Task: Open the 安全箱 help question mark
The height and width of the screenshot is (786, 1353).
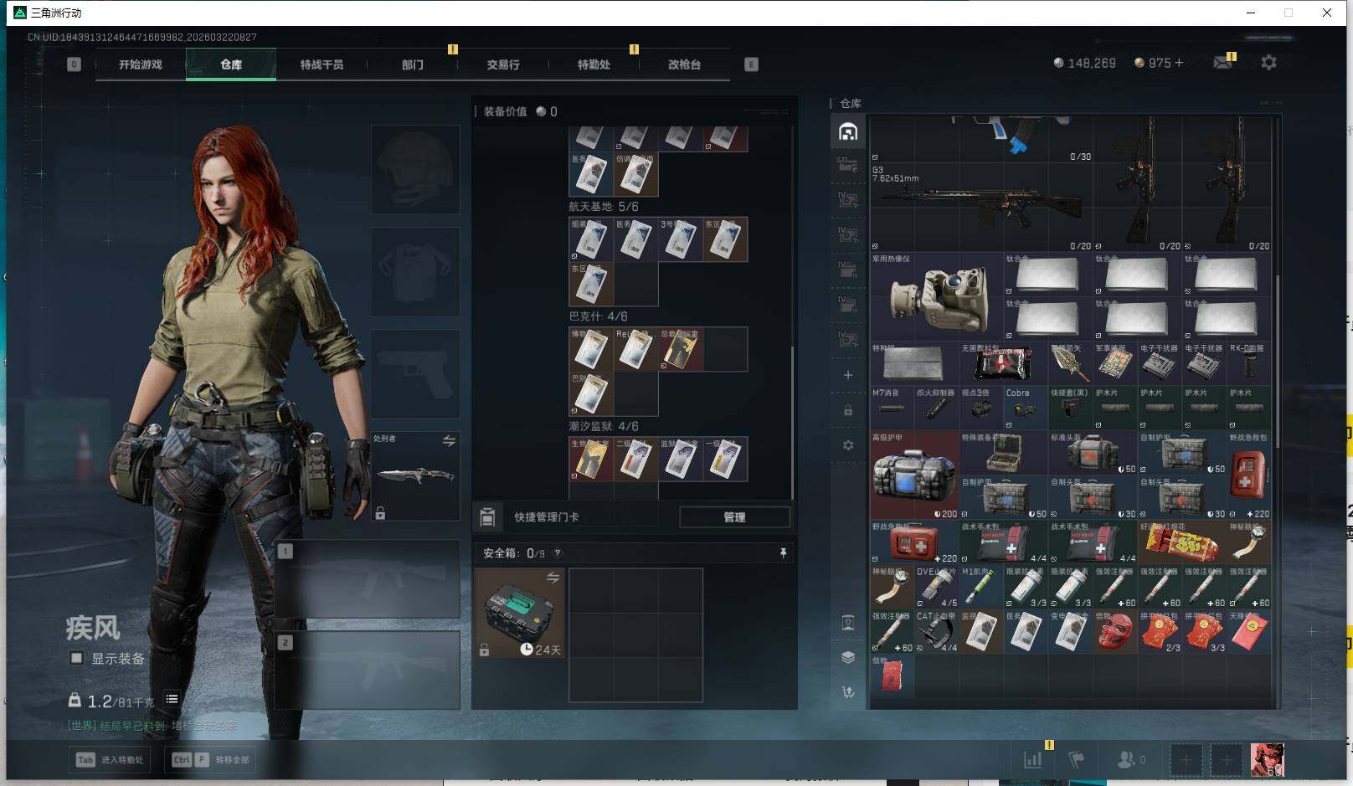Action: point(558,552)
